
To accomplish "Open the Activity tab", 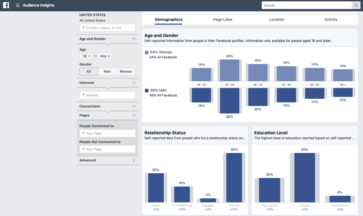I will (331, 19).
